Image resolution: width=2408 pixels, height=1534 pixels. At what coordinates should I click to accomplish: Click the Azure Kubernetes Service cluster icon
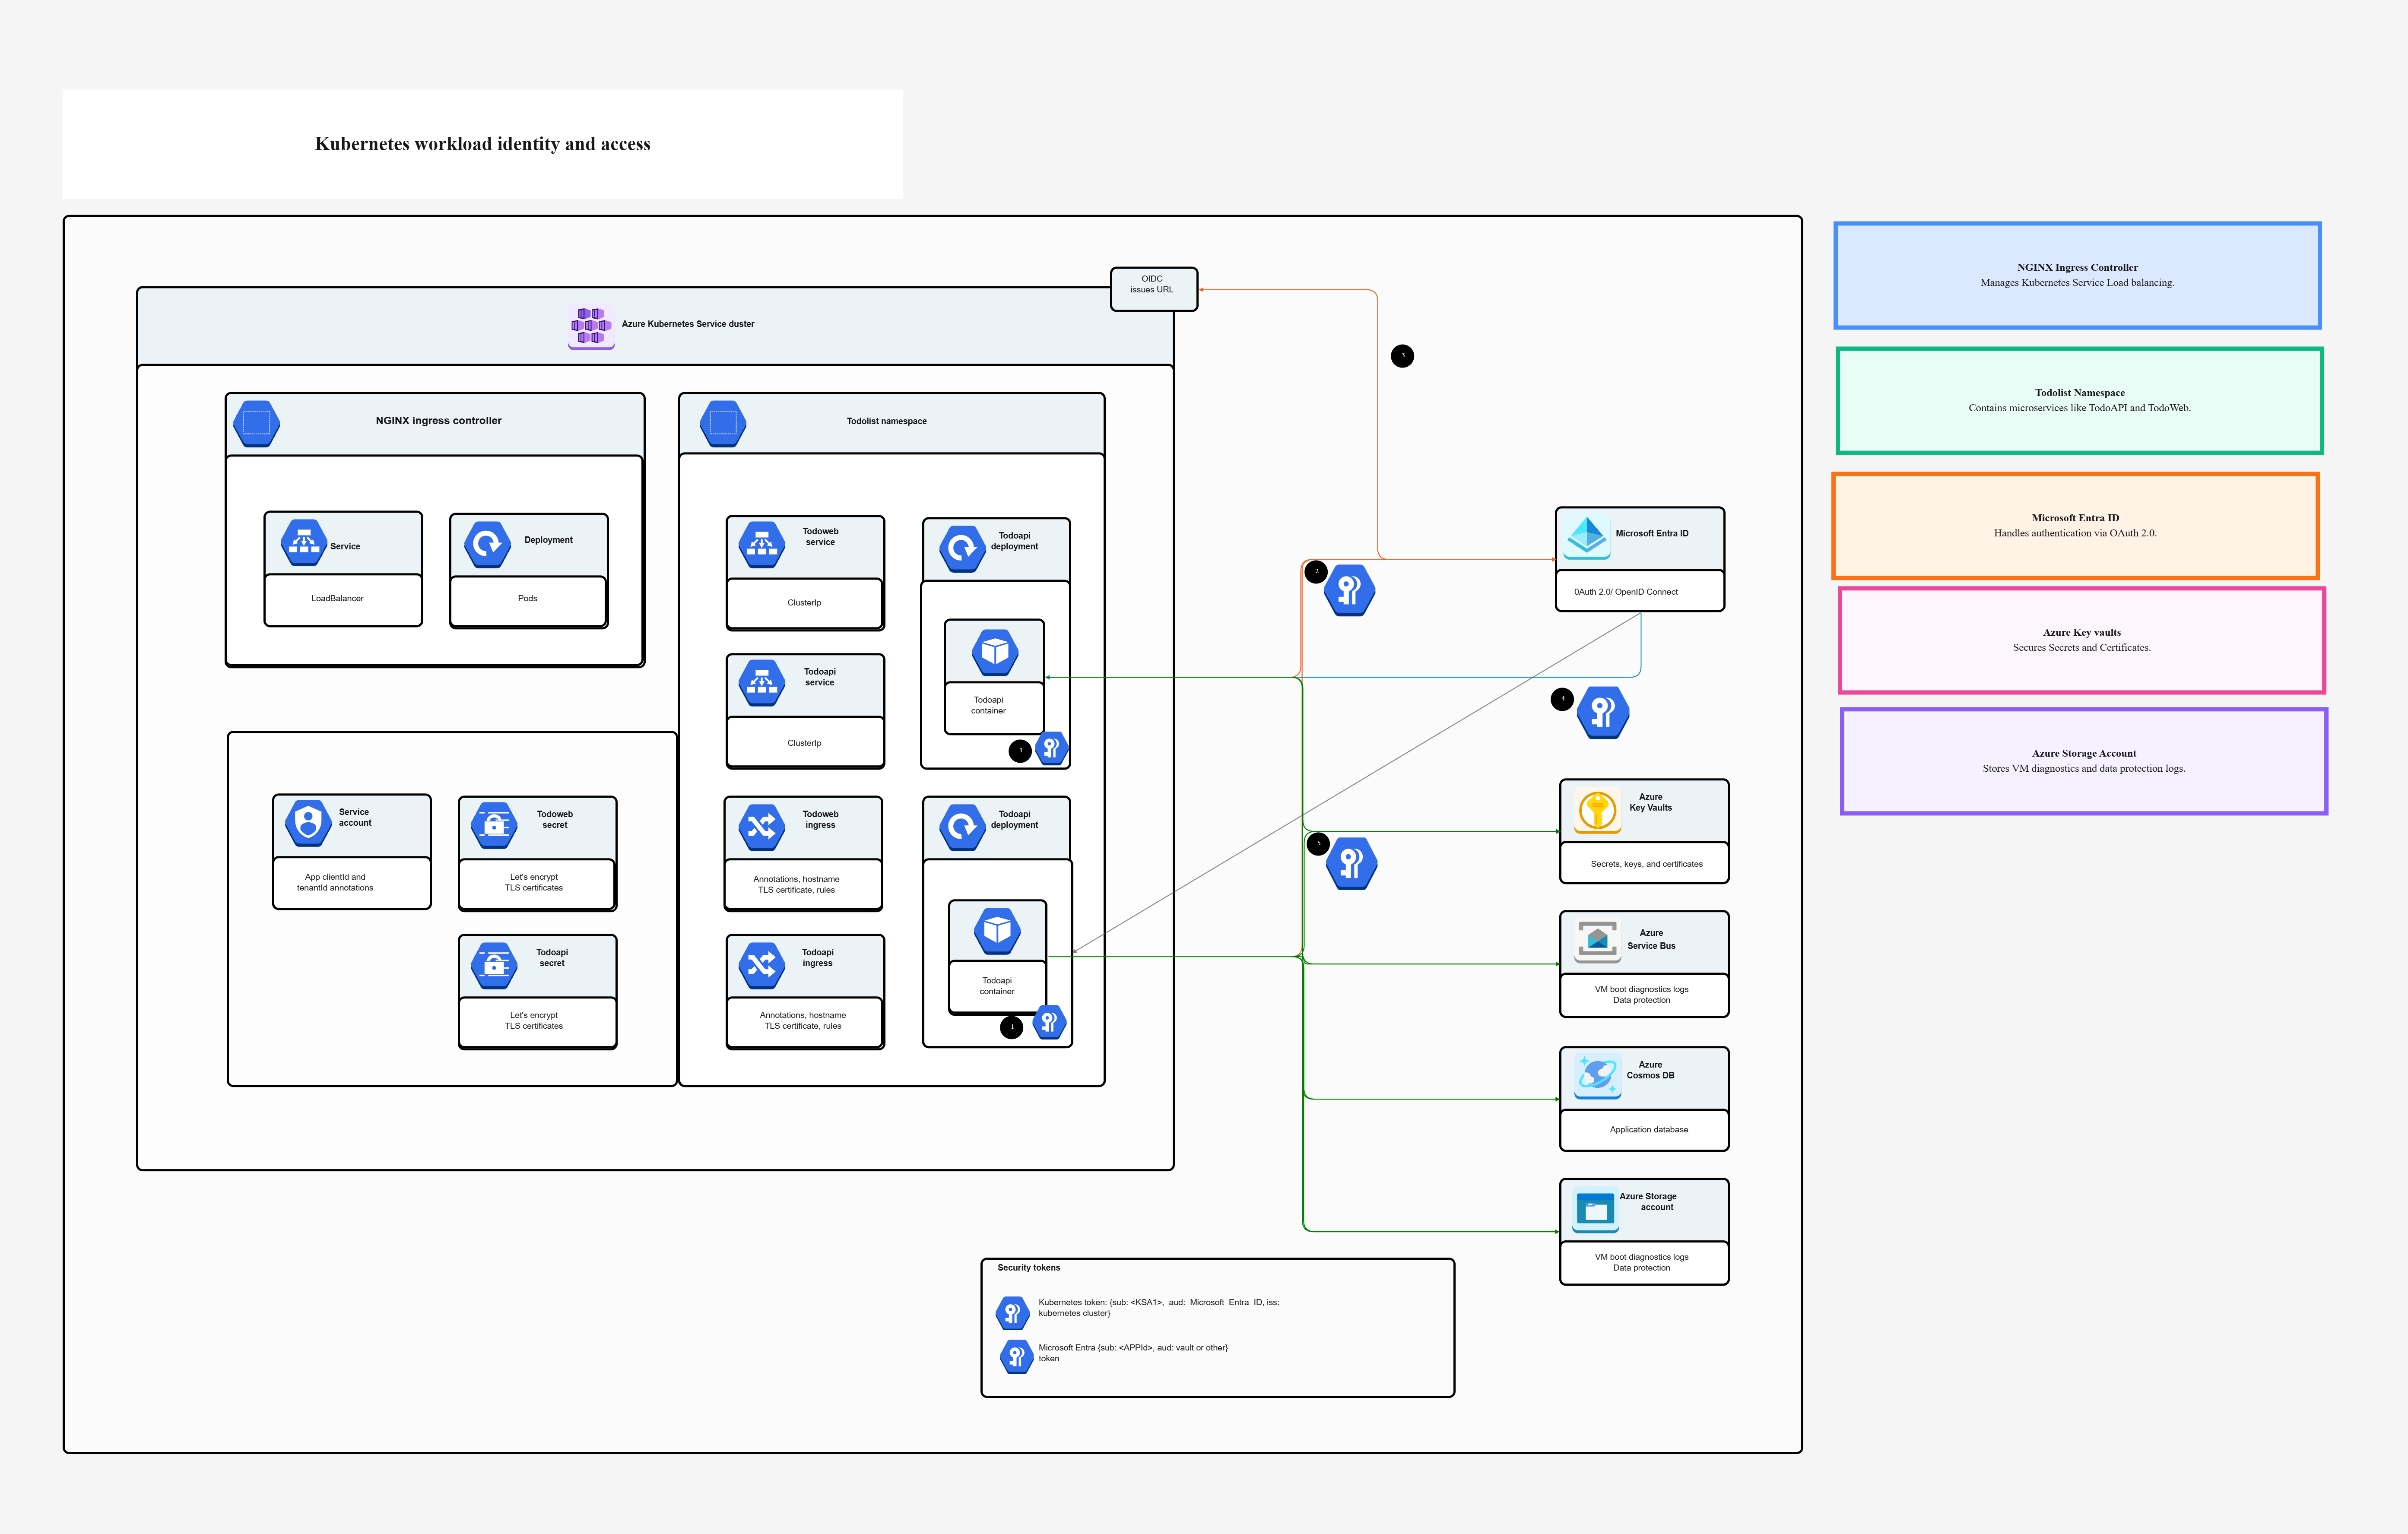[591, 326]
